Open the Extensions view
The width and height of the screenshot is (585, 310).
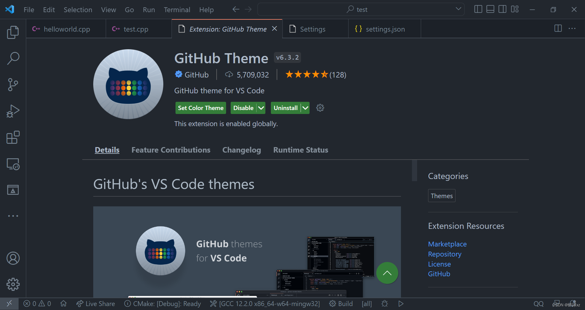tap(13, 137)
